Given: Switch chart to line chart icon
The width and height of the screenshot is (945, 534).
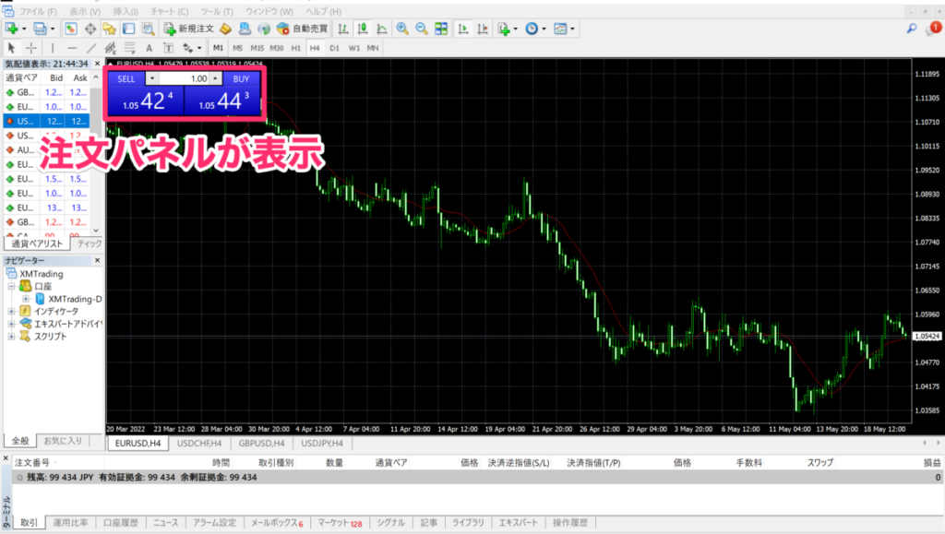Looking at the screenshot, I should tap(381, 29).
